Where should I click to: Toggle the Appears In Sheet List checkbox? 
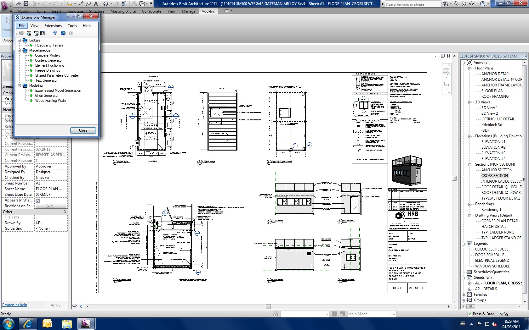(38, 201)
